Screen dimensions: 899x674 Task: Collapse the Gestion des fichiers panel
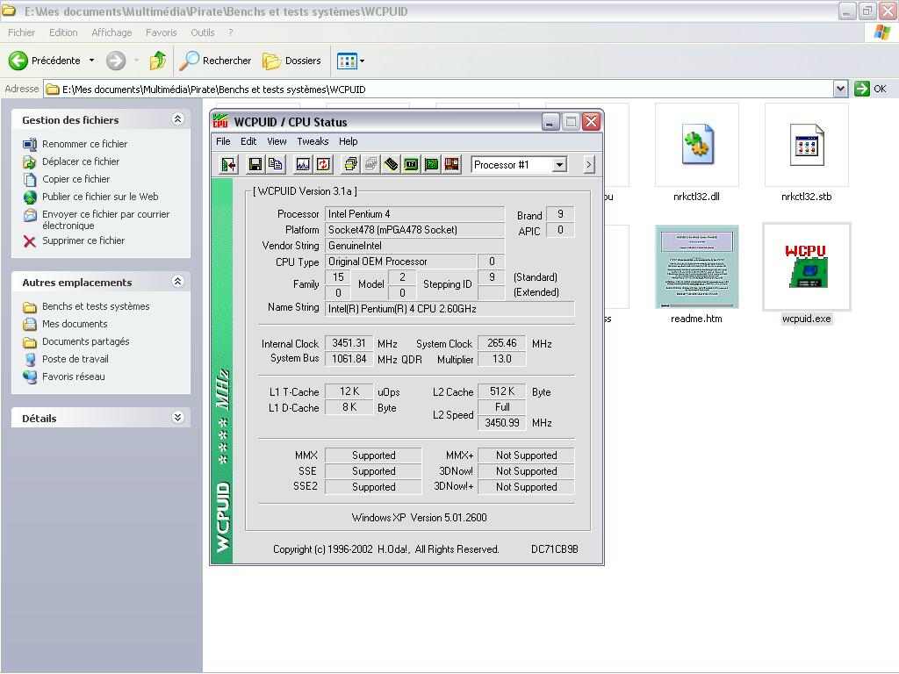[x=177, y=119]
